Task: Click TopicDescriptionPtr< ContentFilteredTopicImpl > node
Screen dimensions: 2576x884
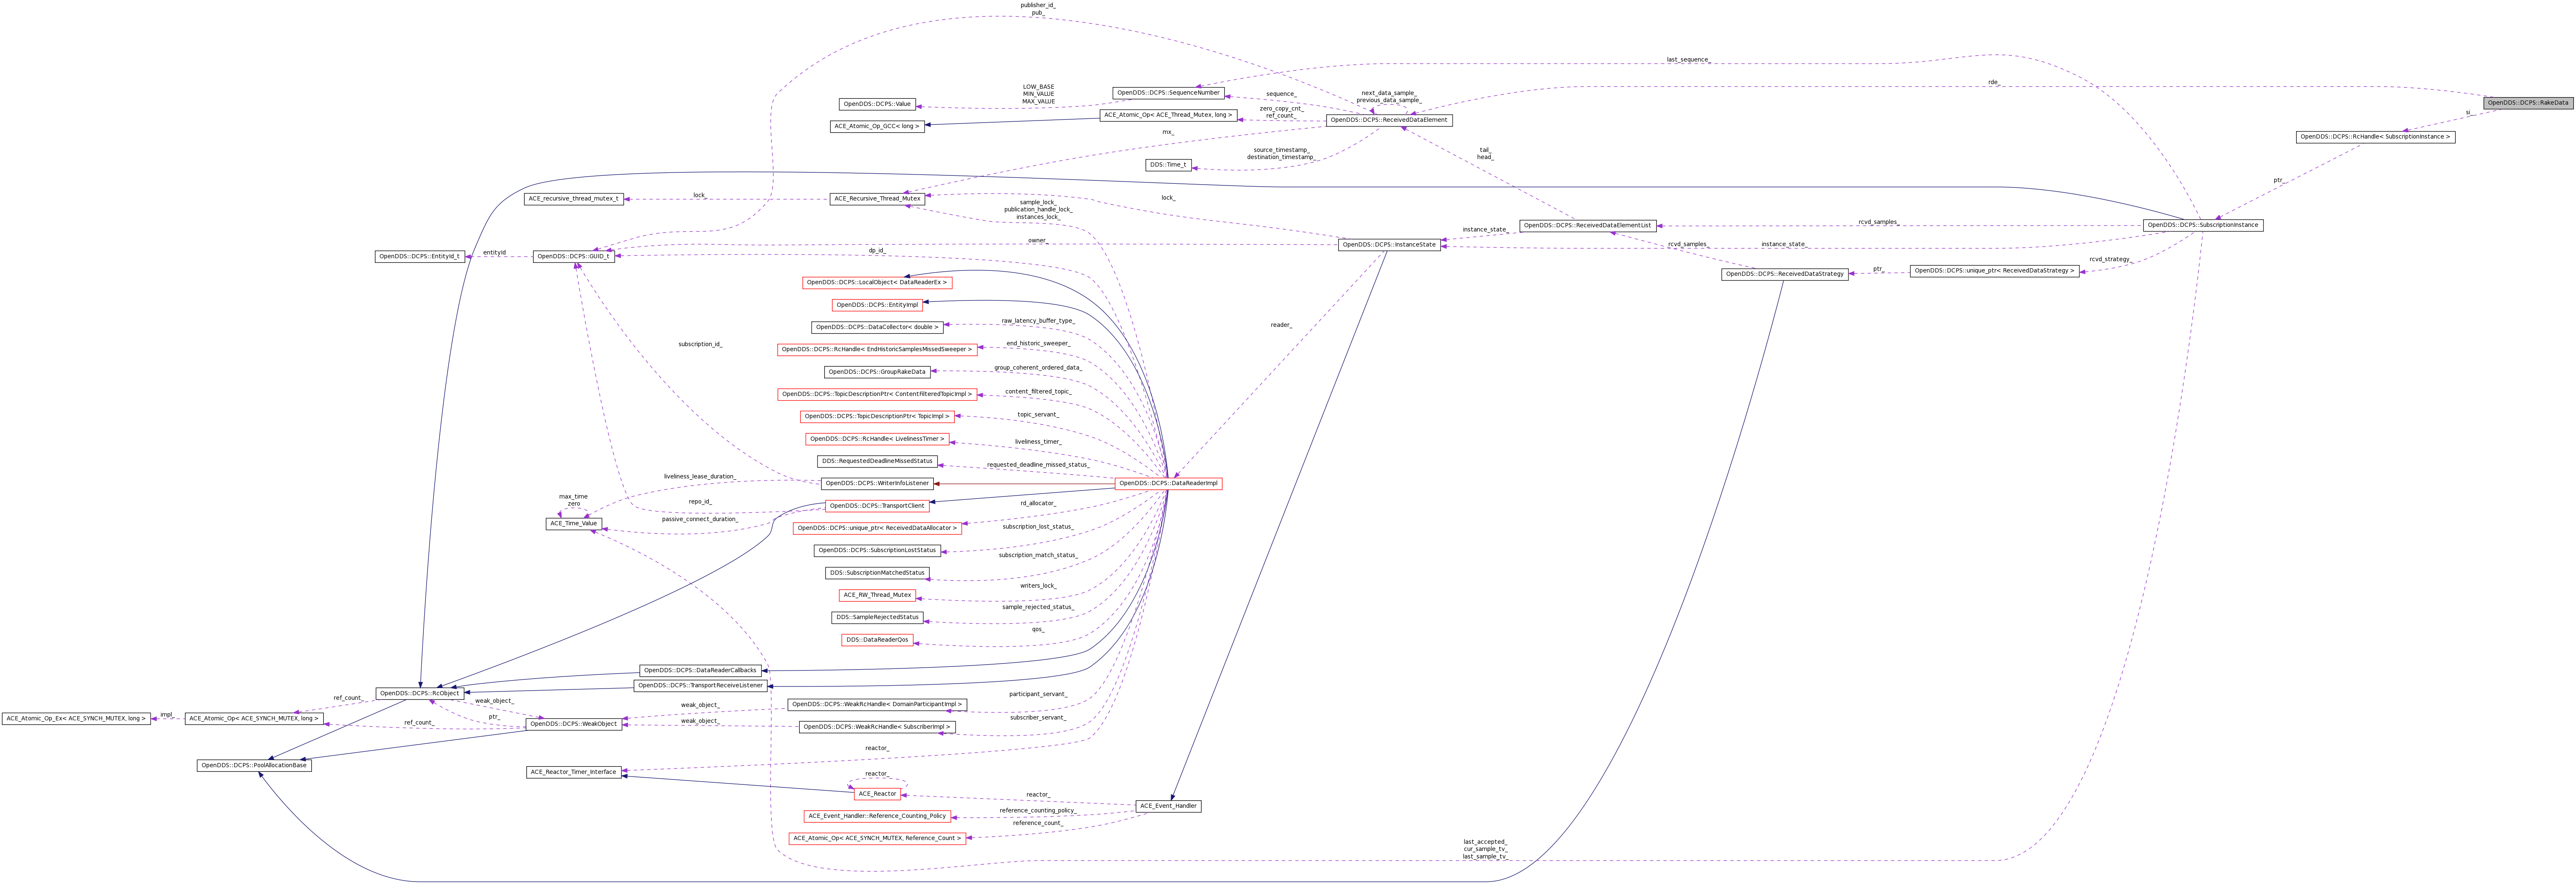Action: tap(877, 394)
